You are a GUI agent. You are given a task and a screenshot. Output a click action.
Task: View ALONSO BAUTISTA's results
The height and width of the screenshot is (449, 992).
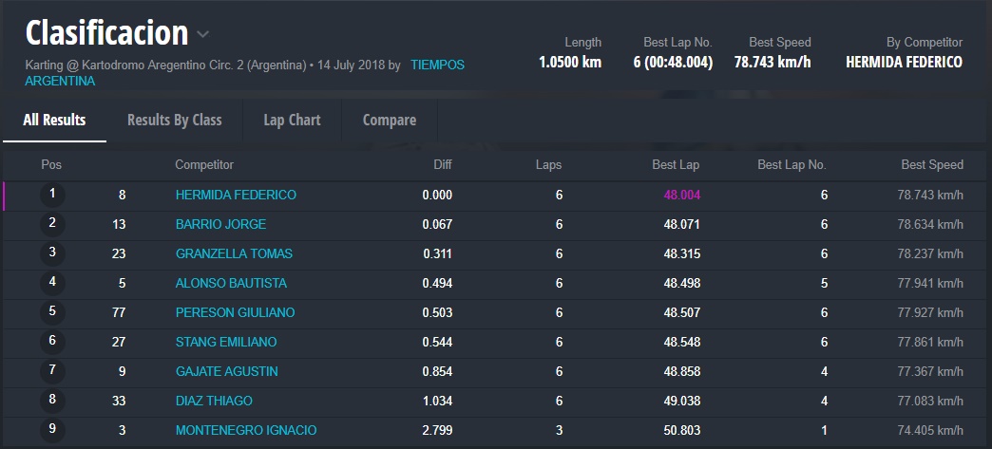(x=231, y=283)
